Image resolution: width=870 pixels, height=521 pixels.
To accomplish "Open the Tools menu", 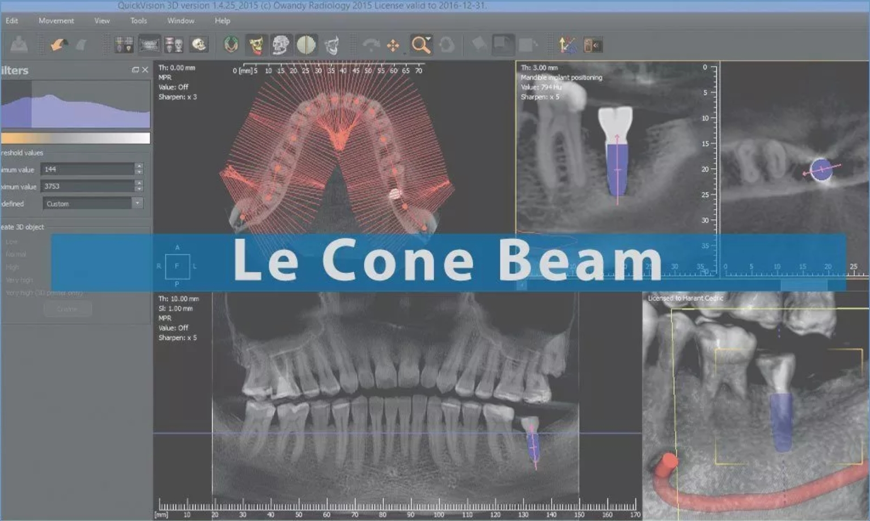I will point(138,20).
